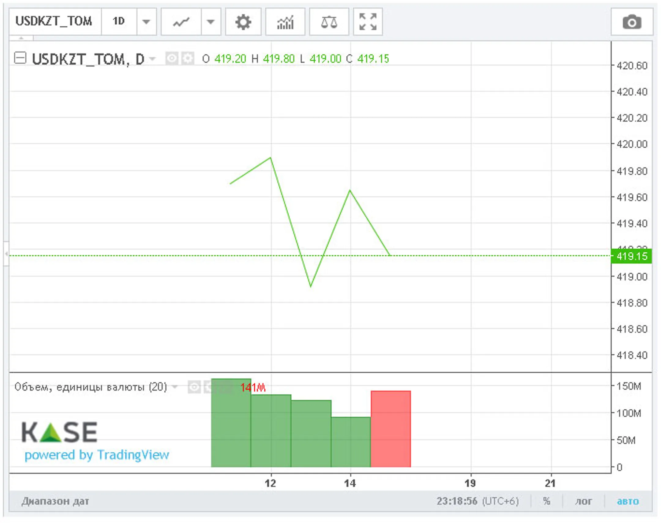The image size is (661, 523).
Task: Toggle logarithmic scale with the лог button
Action: pos(583,501)
